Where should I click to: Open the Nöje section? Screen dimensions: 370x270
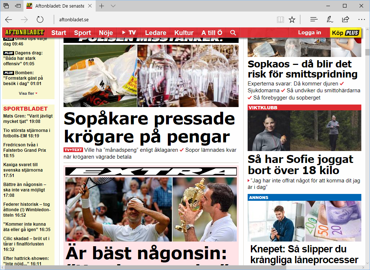[x=106, y=32]
